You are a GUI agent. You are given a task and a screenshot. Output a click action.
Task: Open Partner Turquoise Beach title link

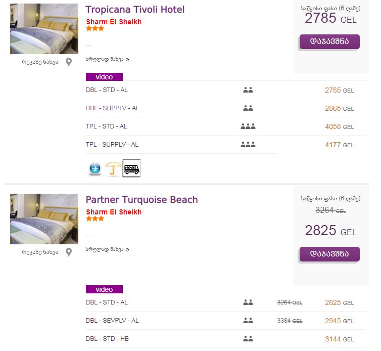point(141,200)
